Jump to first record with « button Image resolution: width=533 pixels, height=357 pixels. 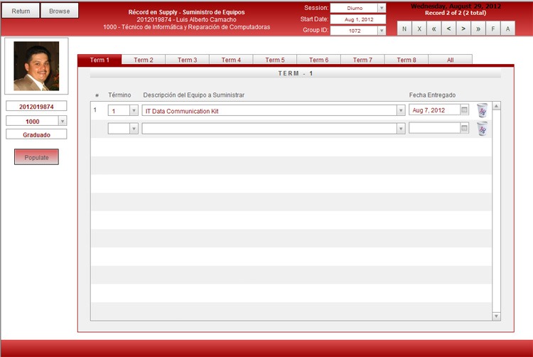click(434, 28)
